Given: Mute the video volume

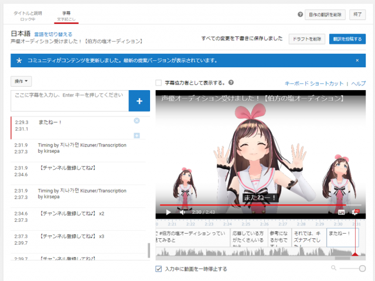Looking at the screenshot, I should point(183,212).
